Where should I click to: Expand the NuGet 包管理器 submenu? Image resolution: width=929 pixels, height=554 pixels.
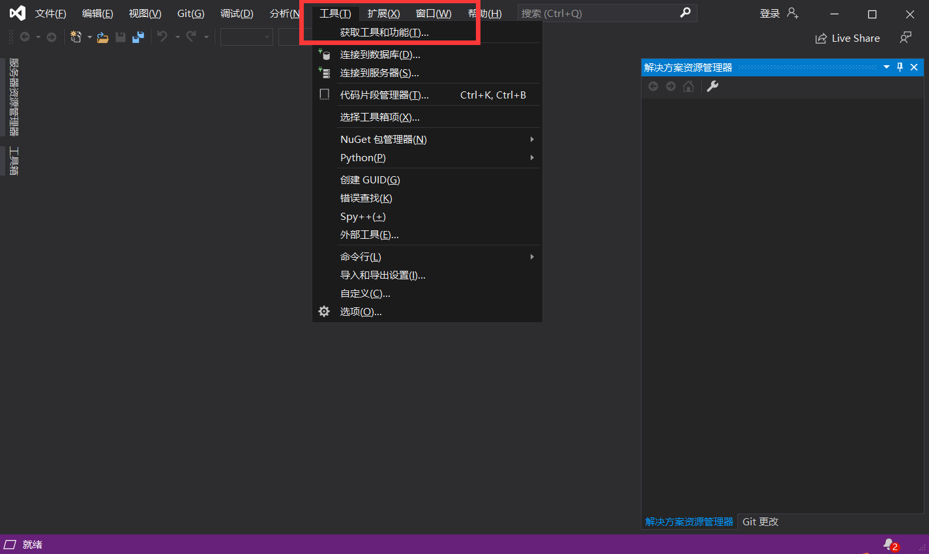pos(383,139)
